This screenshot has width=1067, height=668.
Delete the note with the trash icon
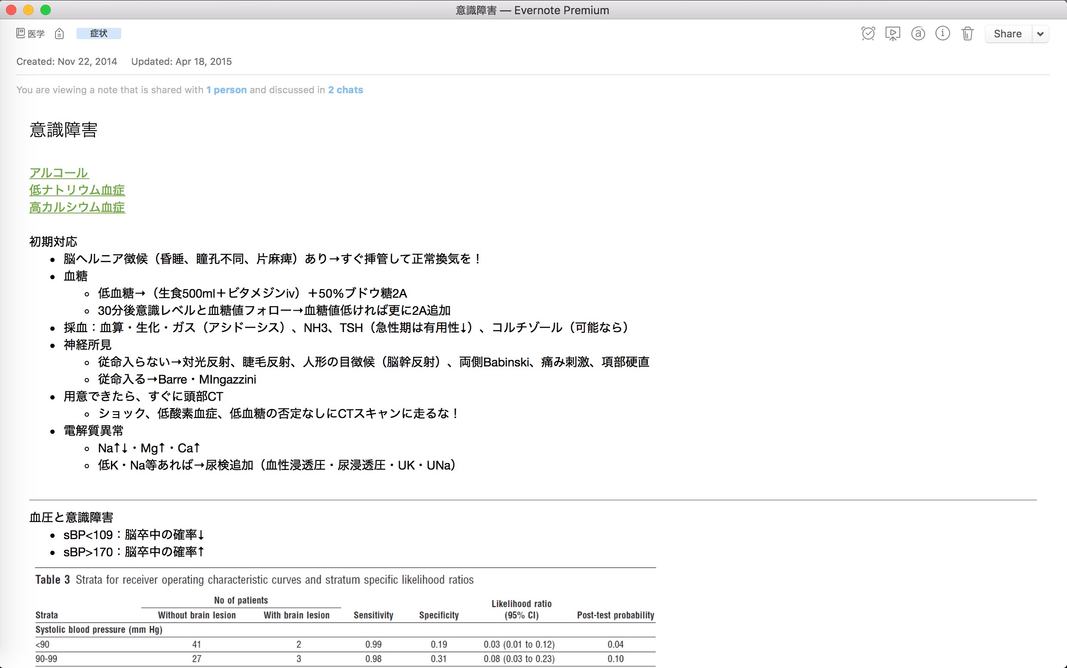click(968, 34)
